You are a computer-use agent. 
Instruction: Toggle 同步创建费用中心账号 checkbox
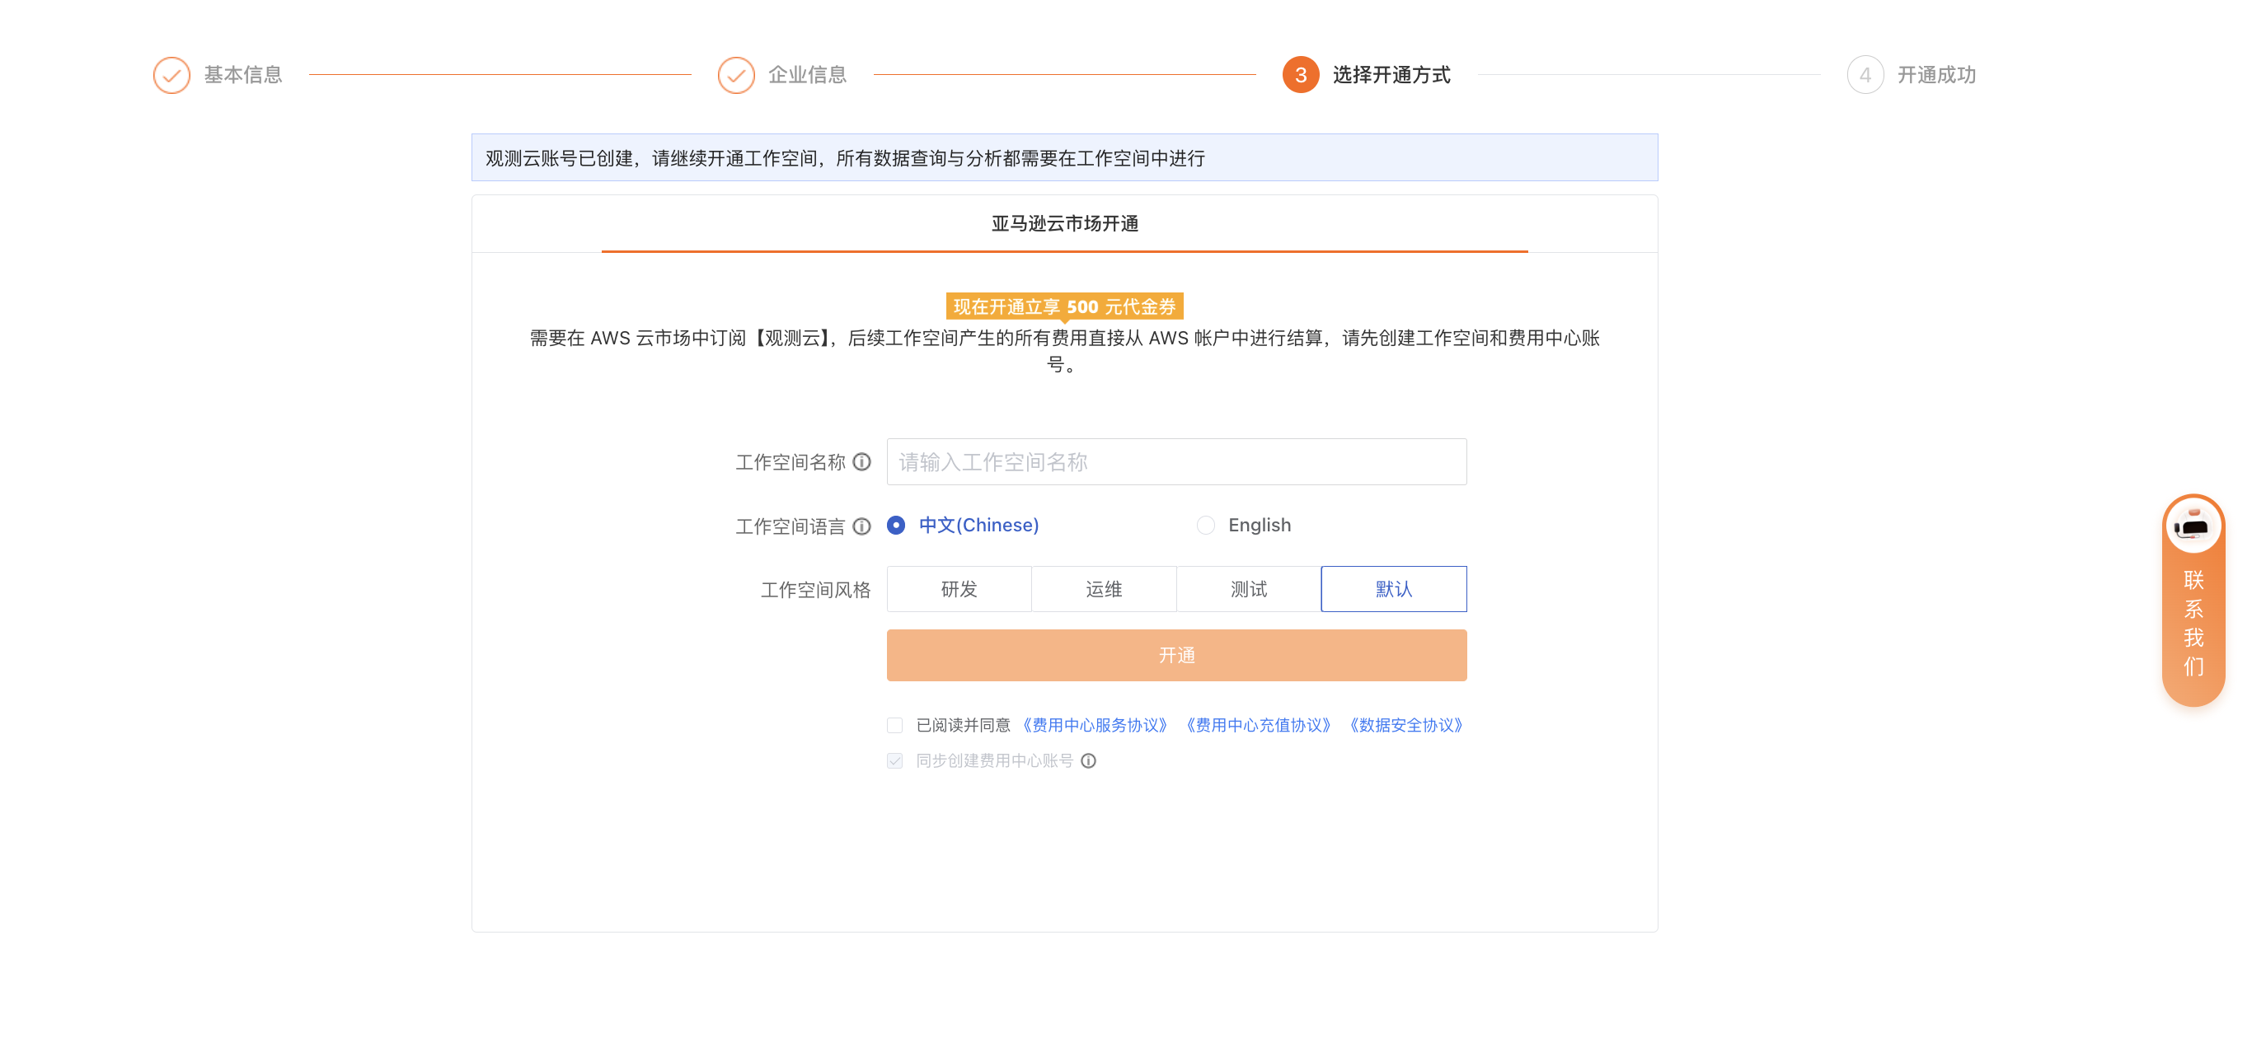click(x=894, y=761)
